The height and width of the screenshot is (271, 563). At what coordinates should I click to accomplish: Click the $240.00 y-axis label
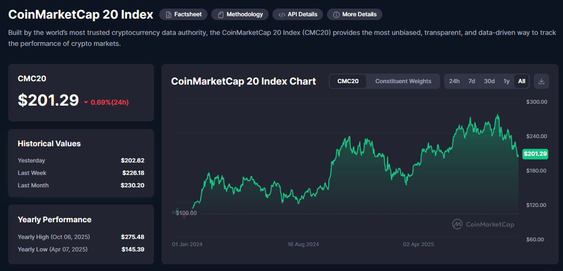(536, 136)
